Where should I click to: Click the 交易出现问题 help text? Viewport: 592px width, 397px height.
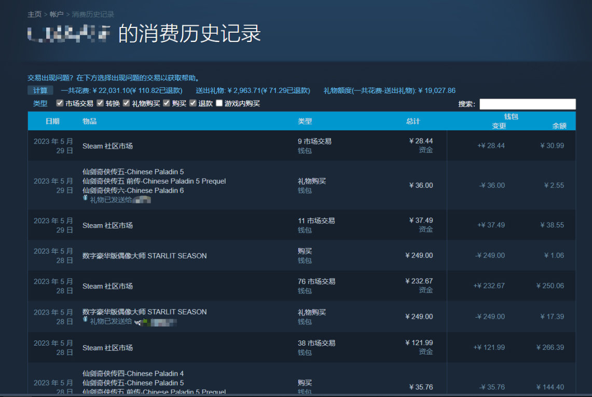tap(114, 78)
